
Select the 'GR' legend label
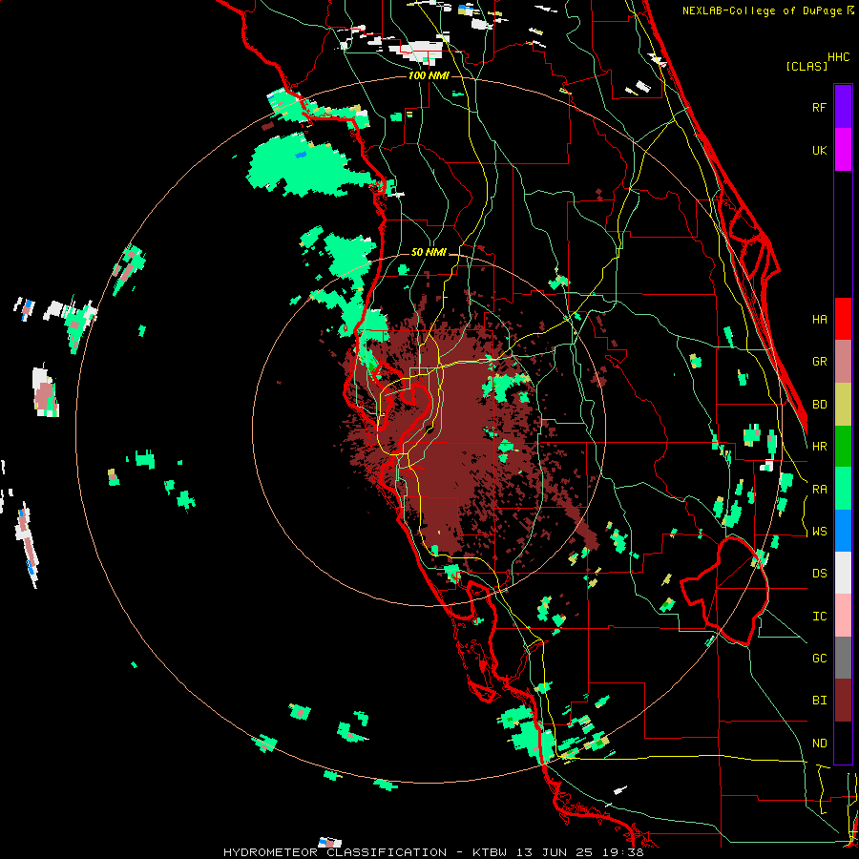[819, 362]
